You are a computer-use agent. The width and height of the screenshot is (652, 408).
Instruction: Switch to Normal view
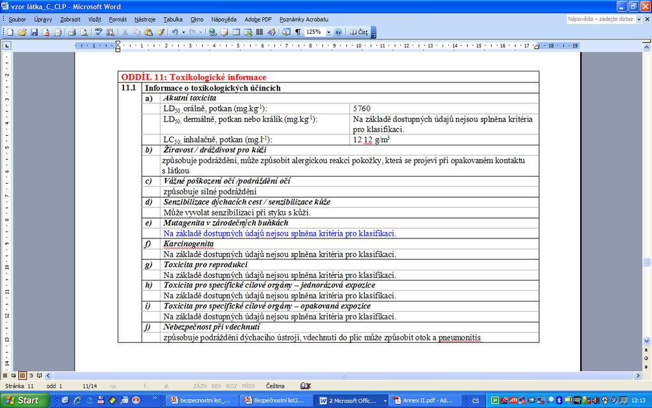[x=5, y=375]
